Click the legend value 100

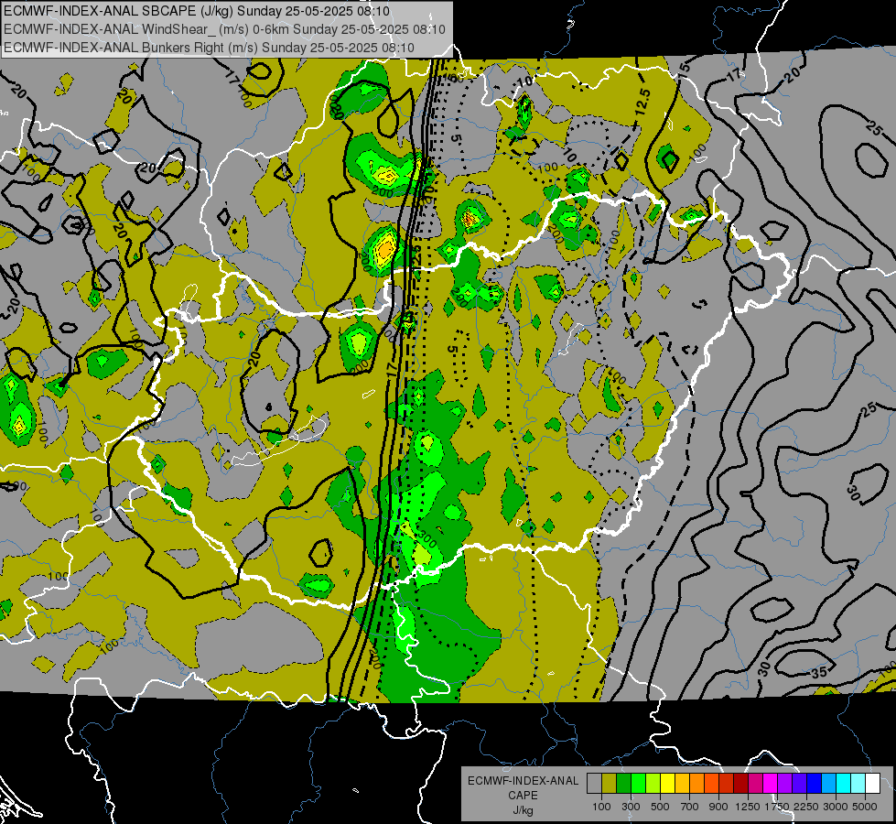601,807
